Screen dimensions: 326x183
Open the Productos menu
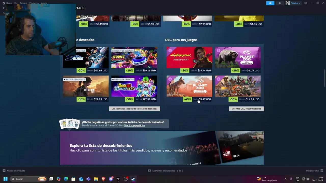[34, 3]
